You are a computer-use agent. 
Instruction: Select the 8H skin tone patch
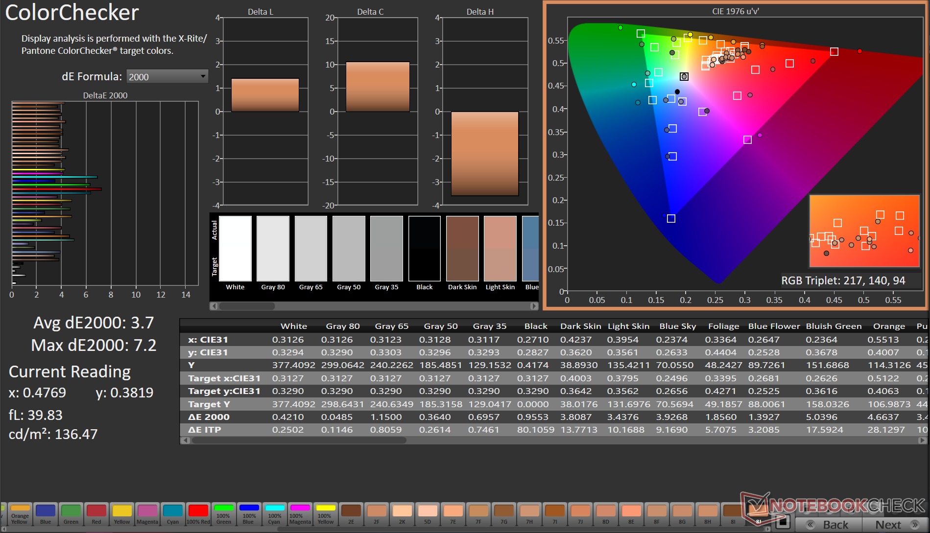[708, 514]
